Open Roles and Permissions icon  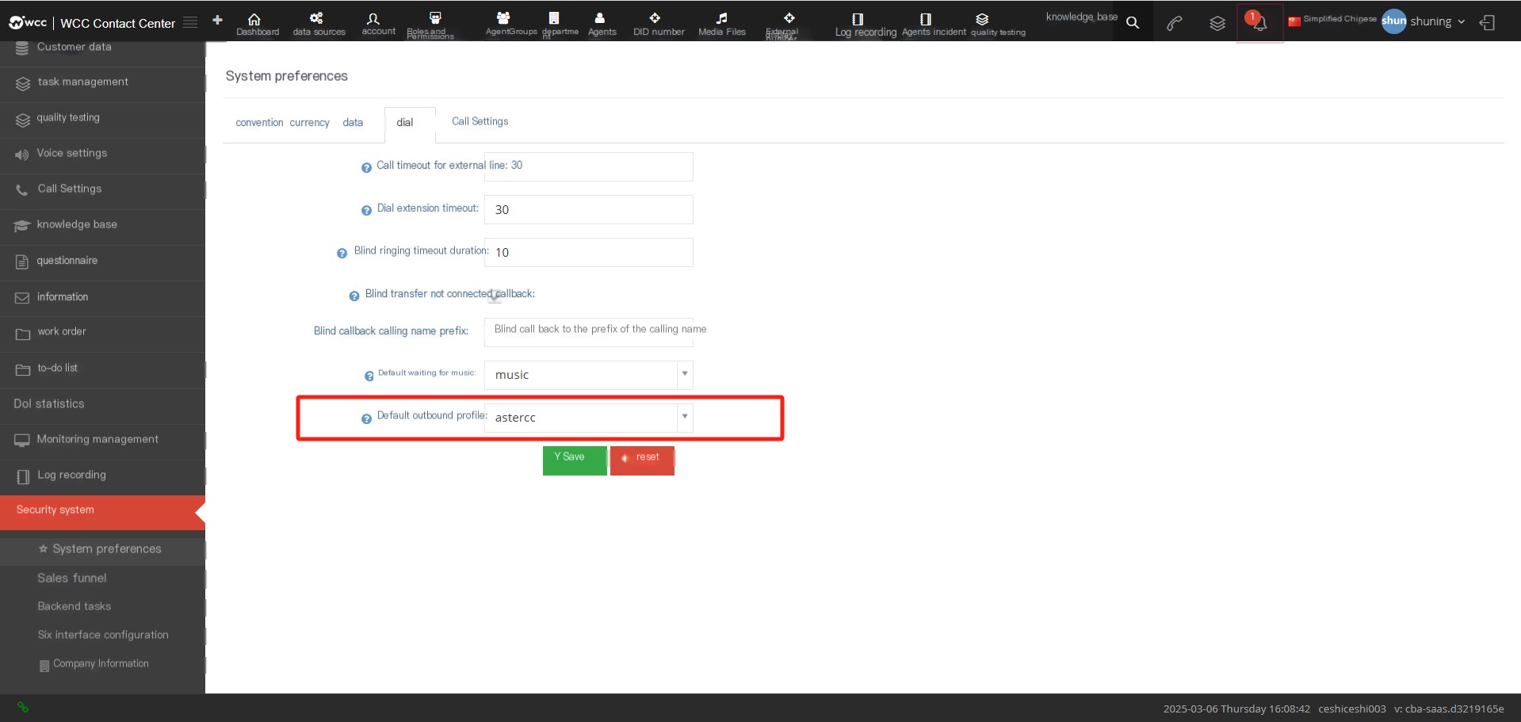coord(435,18)
